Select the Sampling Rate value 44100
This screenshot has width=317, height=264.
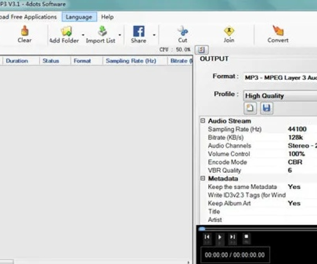pyautogui.click(x=297, y=129)
